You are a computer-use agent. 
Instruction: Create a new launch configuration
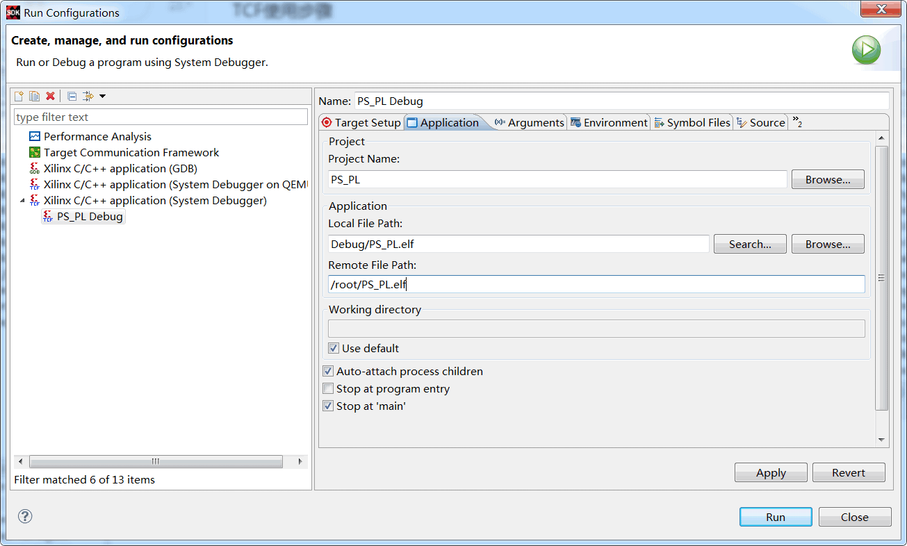click(x=17, y=96)
